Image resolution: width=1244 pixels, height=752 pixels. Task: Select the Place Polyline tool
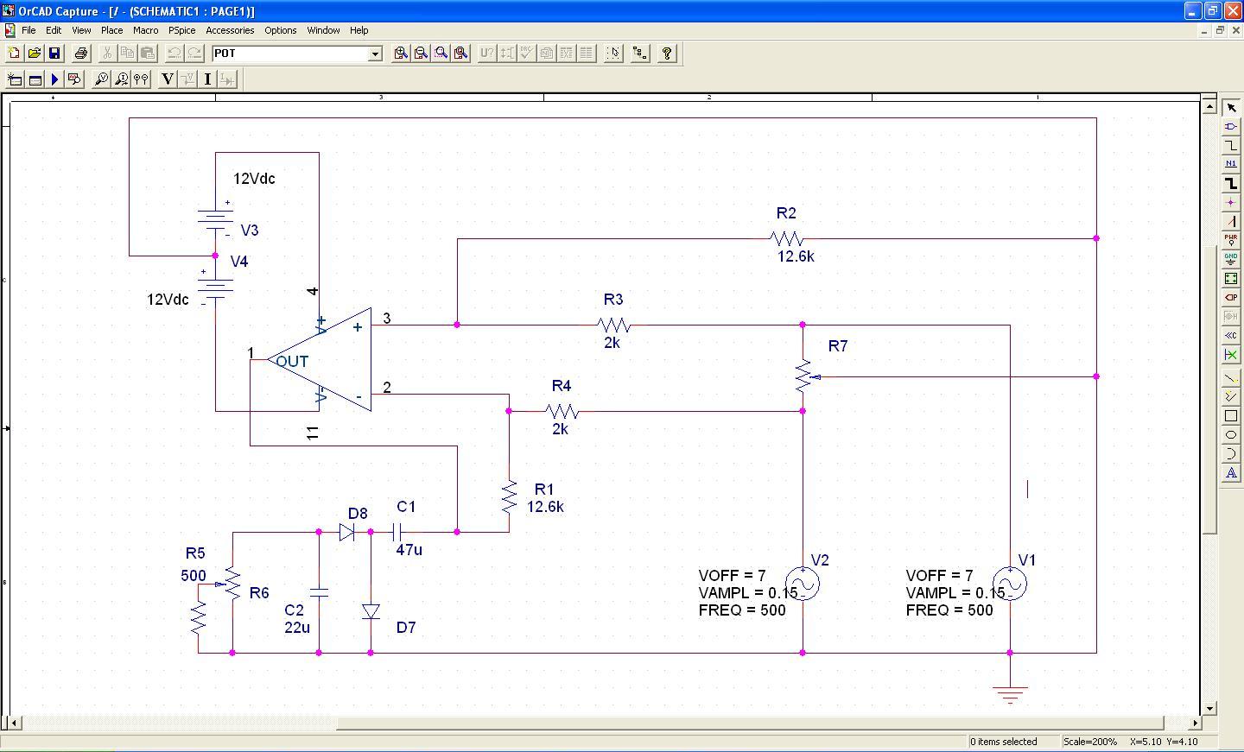pyautogui.click(x=1231, y=397)
